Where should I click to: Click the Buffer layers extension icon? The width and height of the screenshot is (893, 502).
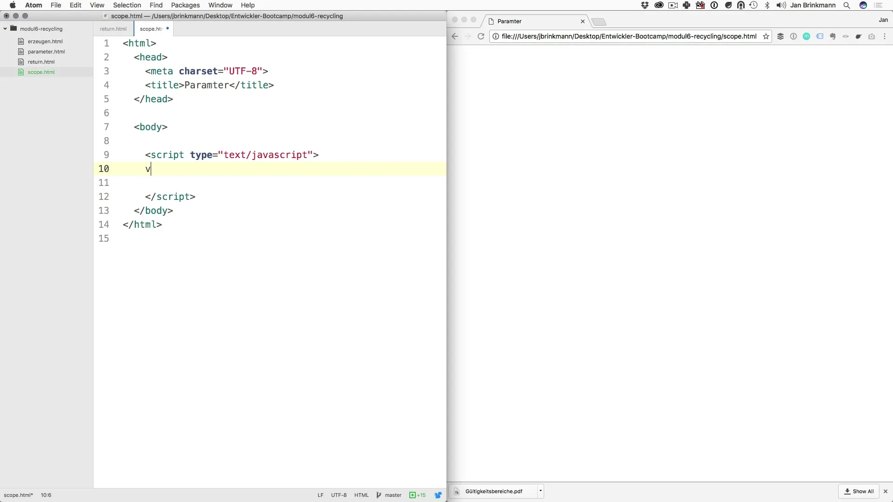(780, 36)
